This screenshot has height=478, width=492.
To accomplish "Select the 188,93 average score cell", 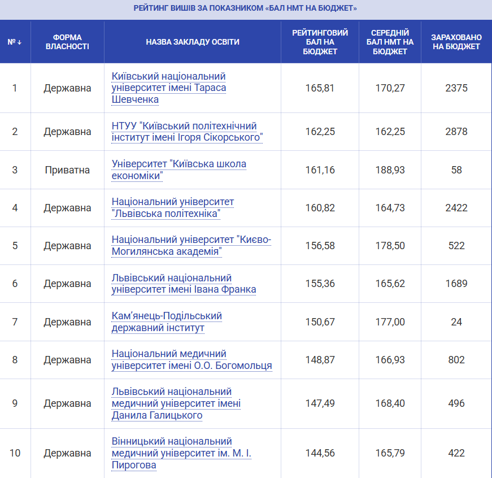I will click(390, 170).
